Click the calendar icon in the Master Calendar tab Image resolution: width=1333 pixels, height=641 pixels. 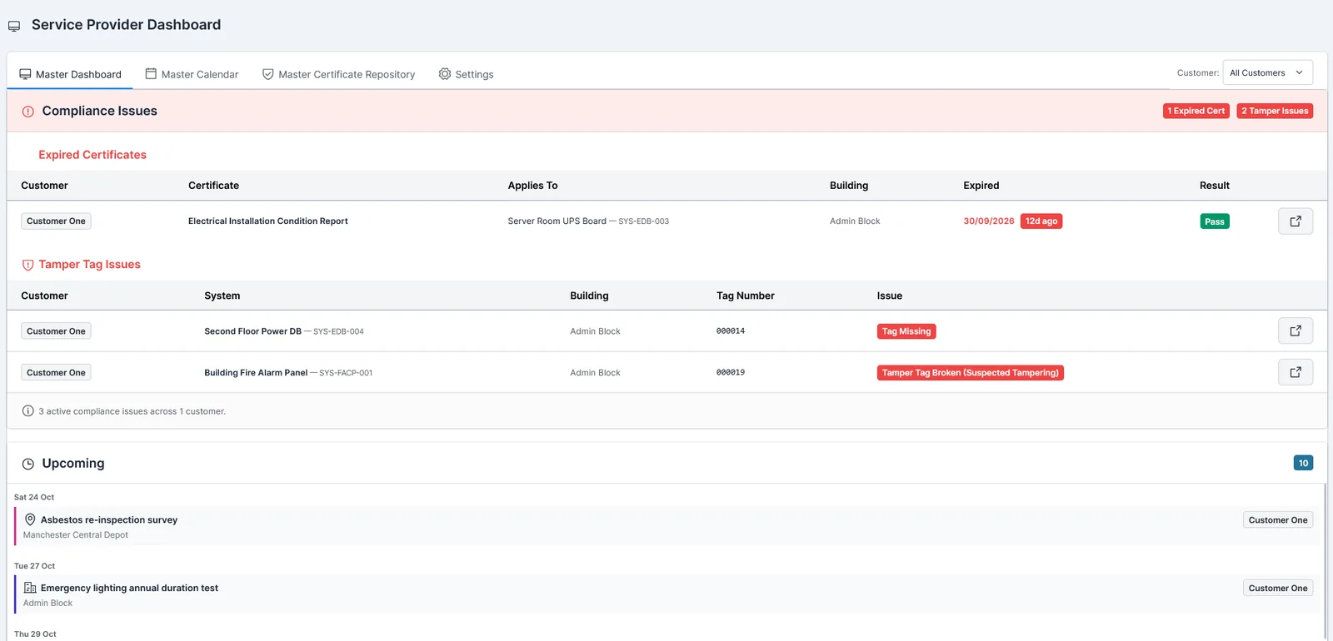[x=151, y=74]
